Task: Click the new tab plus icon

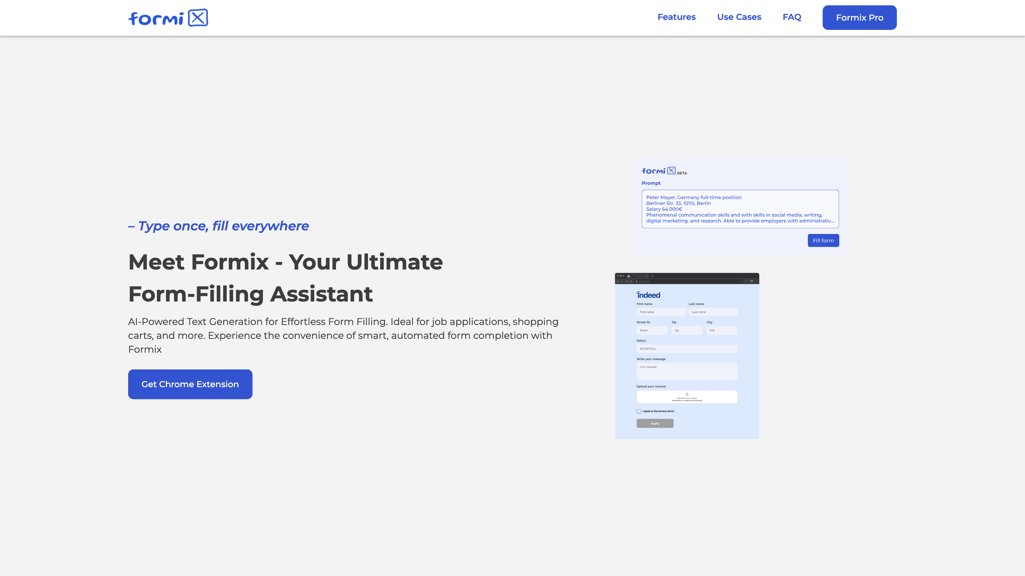Action: tap(653, 277)
